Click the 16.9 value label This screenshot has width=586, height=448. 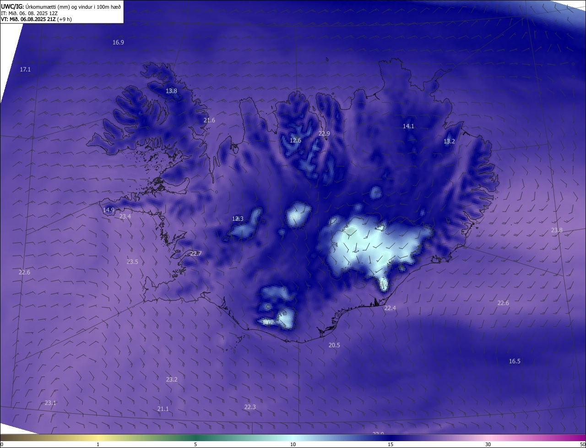(118, 42)
